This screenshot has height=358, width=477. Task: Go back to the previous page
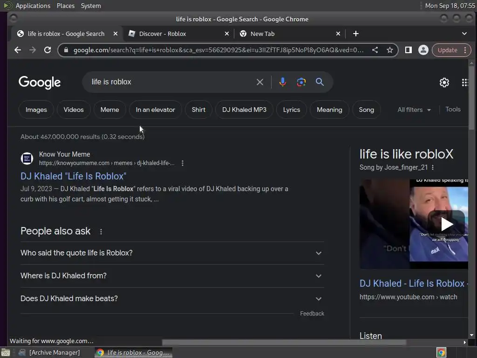(18, 50)
